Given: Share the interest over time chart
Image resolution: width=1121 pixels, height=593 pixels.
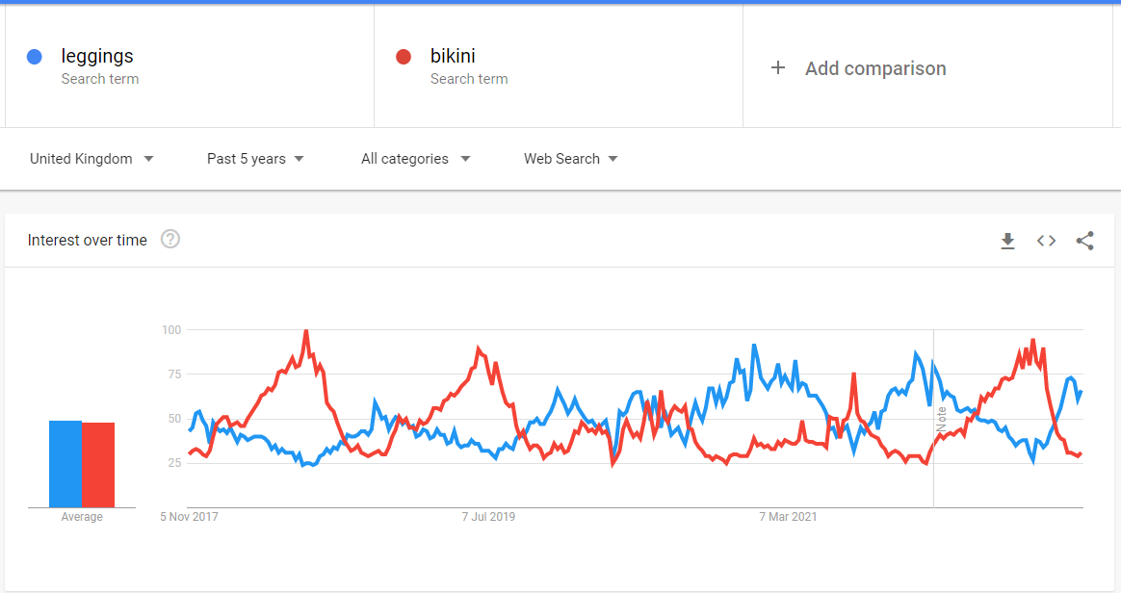Looking at the screenshot, I should tap(1084, 241).
